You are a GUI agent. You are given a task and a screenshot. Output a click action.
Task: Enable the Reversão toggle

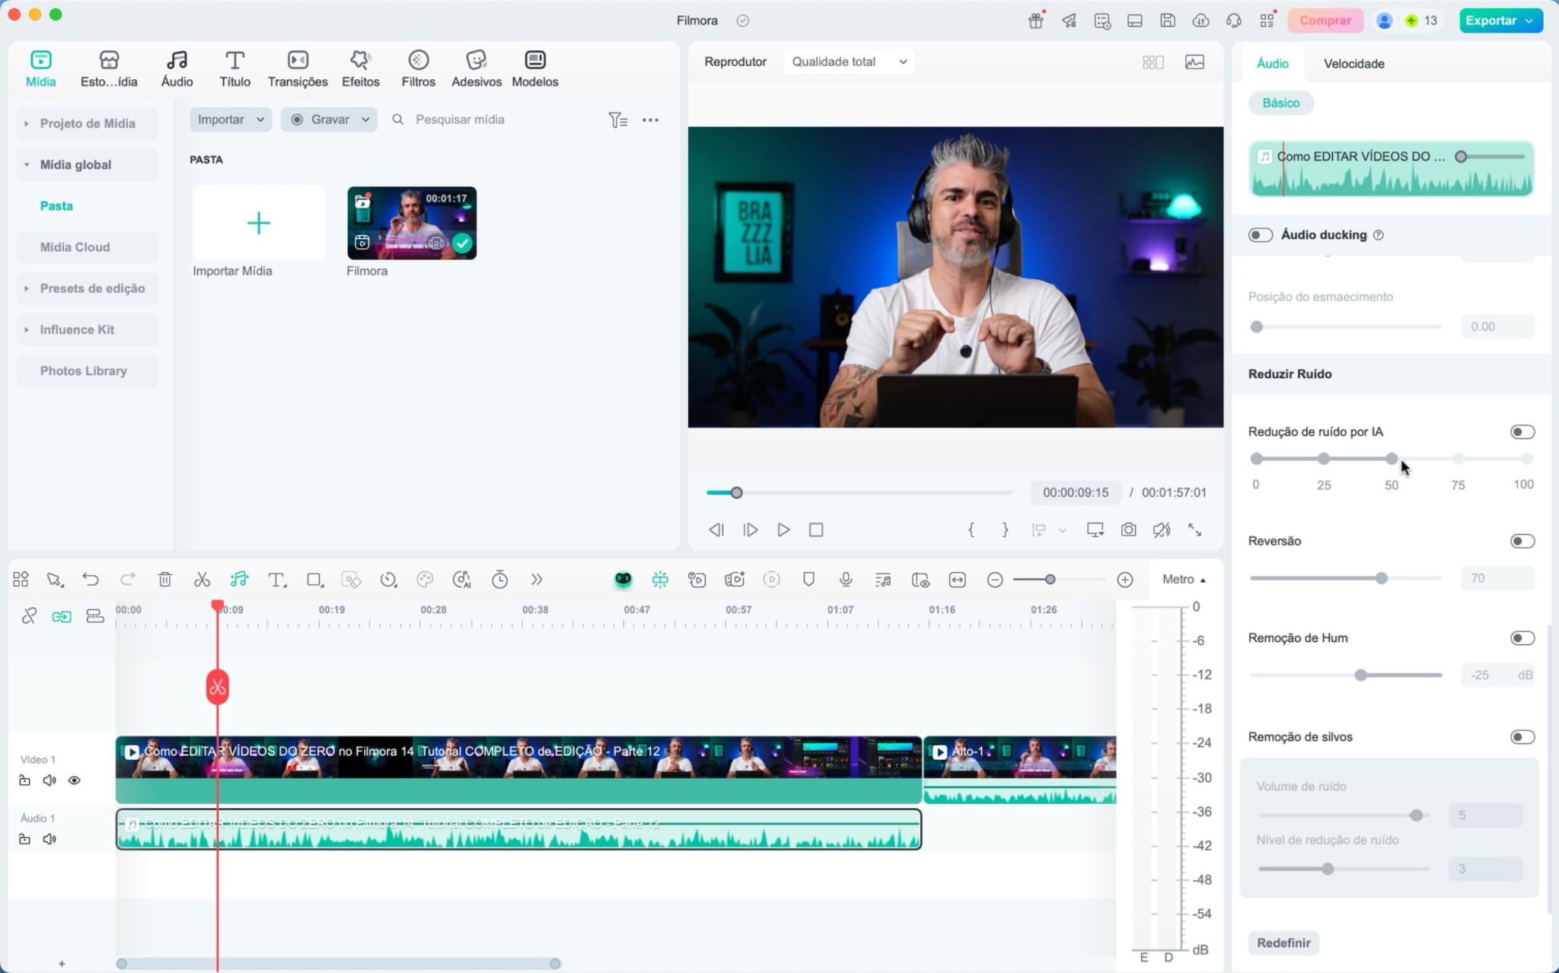point(1522,541)
